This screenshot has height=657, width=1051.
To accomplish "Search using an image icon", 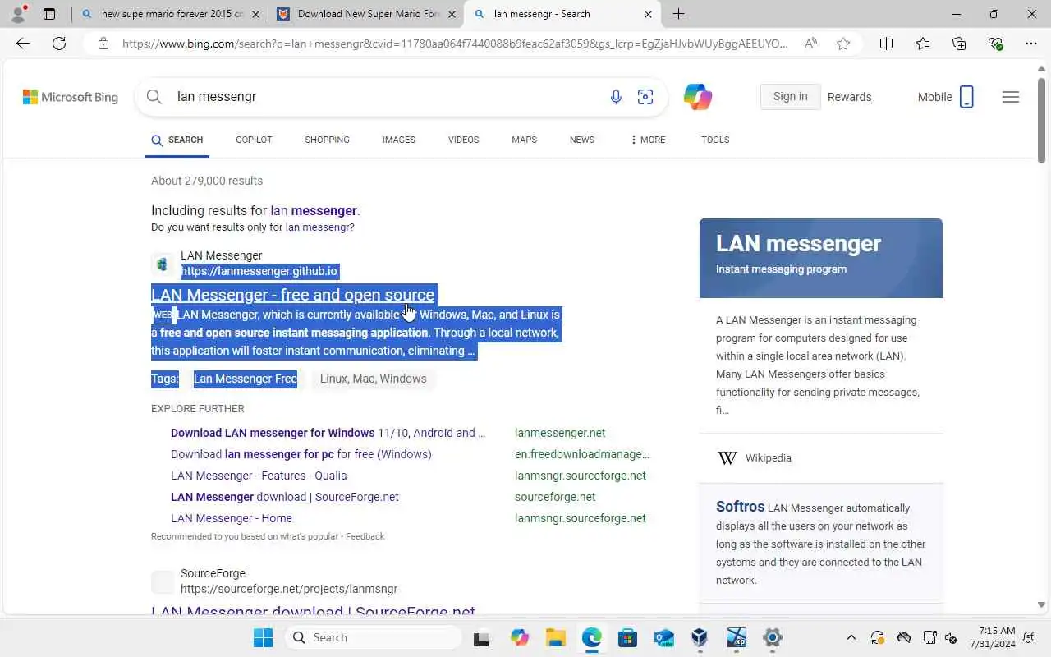I will [x=645, y=97].
